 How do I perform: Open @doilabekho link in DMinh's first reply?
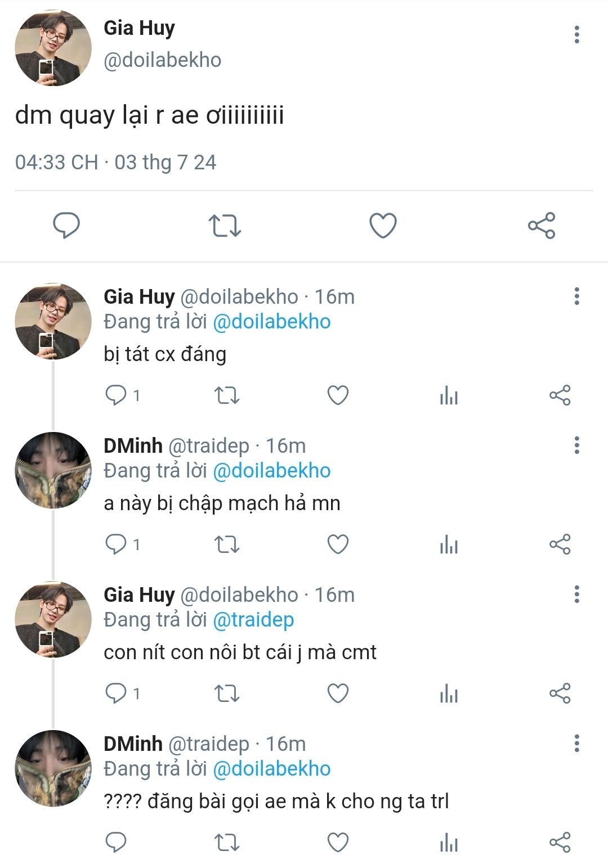point(272,471)
